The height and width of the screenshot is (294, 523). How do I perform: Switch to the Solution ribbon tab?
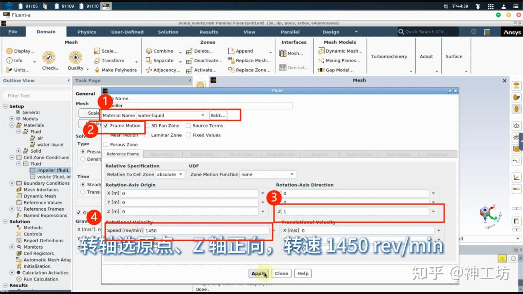pos(168,32)
